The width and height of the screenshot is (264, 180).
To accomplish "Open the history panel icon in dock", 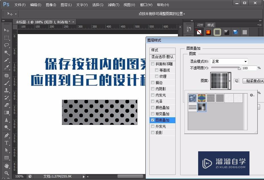I will [x=188, y=29].
